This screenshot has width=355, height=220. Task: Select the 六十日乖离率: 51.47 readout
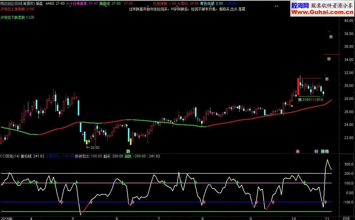pos(82,3)
